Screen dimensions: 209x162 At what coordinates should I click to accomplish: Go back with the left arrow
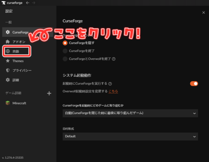28,3
